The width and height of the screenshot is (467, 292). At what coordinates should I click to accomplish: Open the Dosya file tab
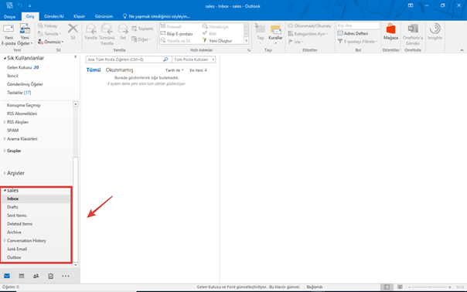pos(9,16)
